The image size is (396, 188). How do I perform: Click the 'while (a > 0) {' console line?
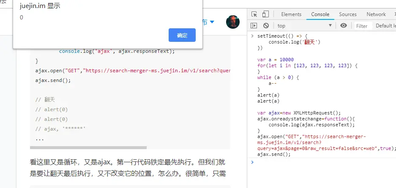tap(278, 77)
